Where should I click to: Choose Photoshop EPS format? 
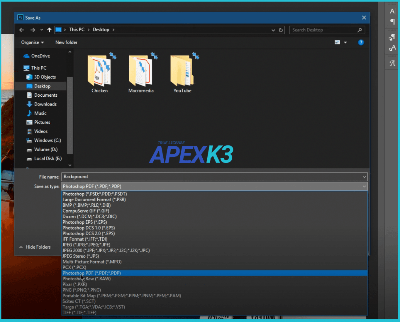click(214, 222)
